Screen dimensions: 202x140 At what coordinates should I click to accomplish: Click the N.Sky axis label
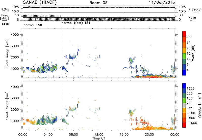(5, 9)
